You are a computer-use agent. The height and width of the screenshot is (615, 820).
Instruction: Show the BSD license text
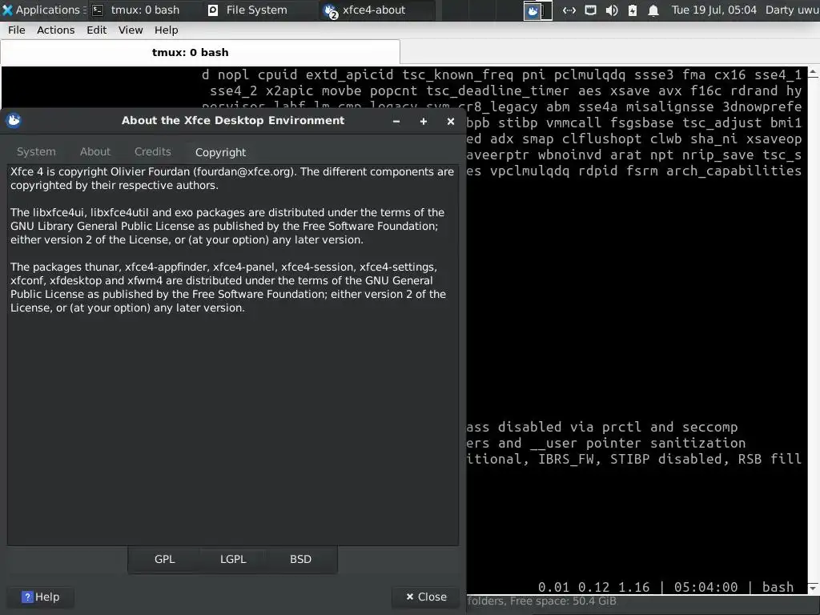click(x=301, y=559)
